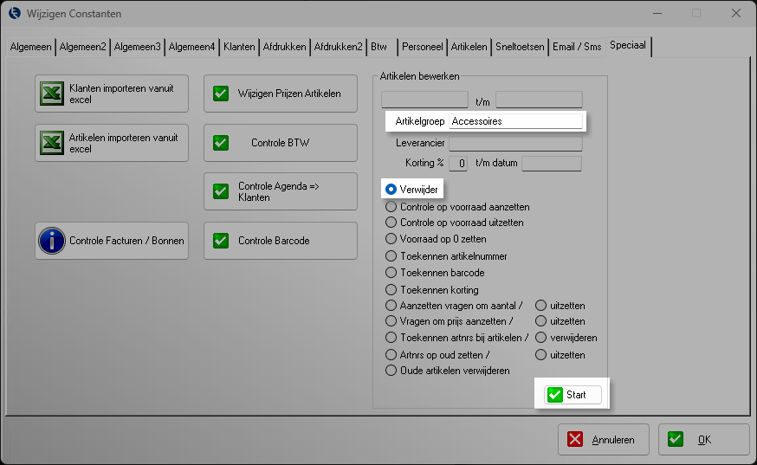Click the green check on Start button
Screen dimensions: 757x465
point(555,395)
